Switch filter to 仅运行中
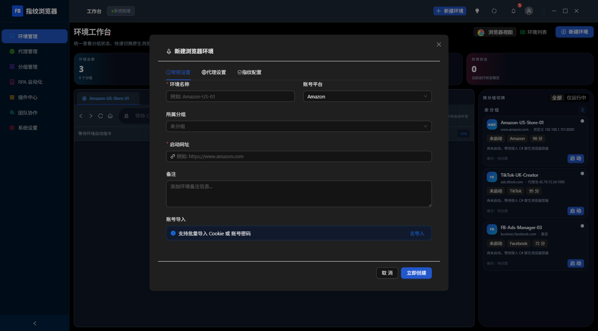The image size is (598, 331). click(576, 98)
